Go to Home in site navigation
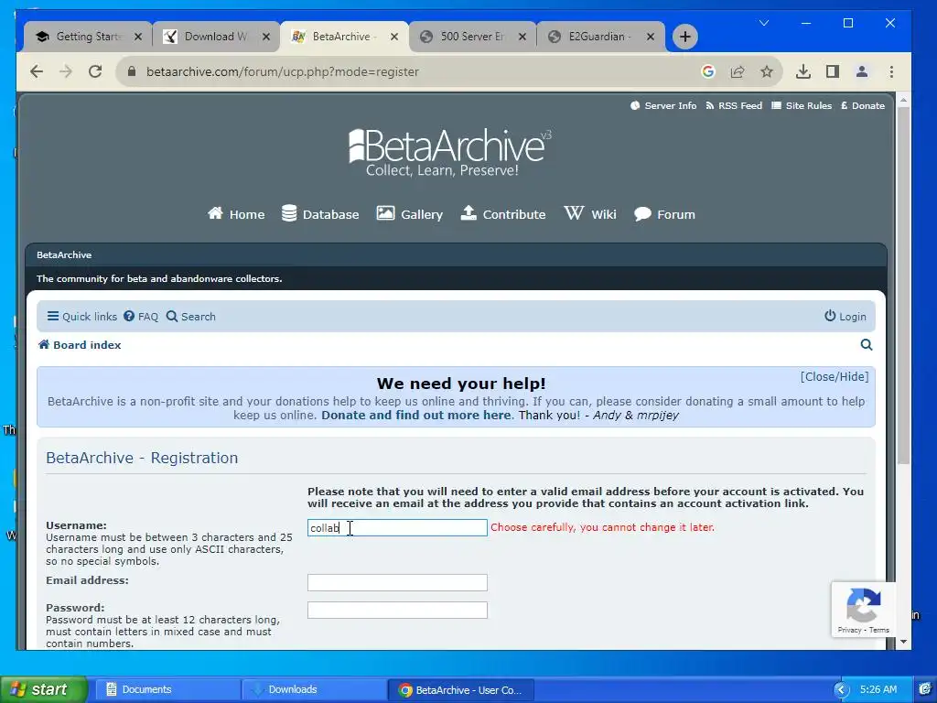 click(x=236, y=214)
